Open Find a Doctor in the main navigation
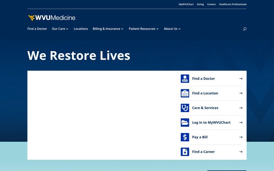This screenshot has height=171, width=274. [37, 29]
